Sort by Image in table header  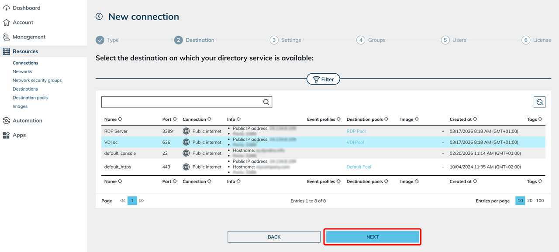(x=409, y=119)
